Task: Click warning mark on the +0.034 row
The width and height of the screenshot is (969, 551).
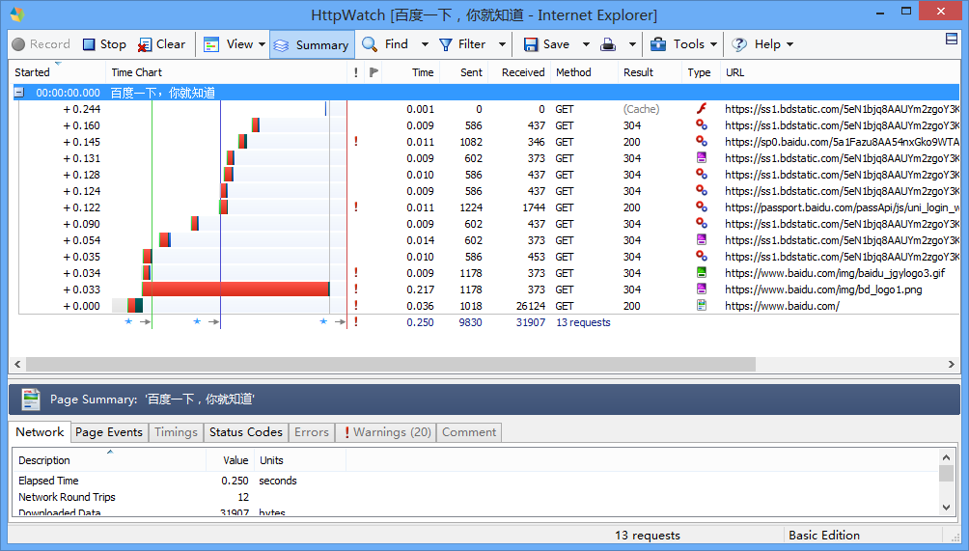Action: 356,272
